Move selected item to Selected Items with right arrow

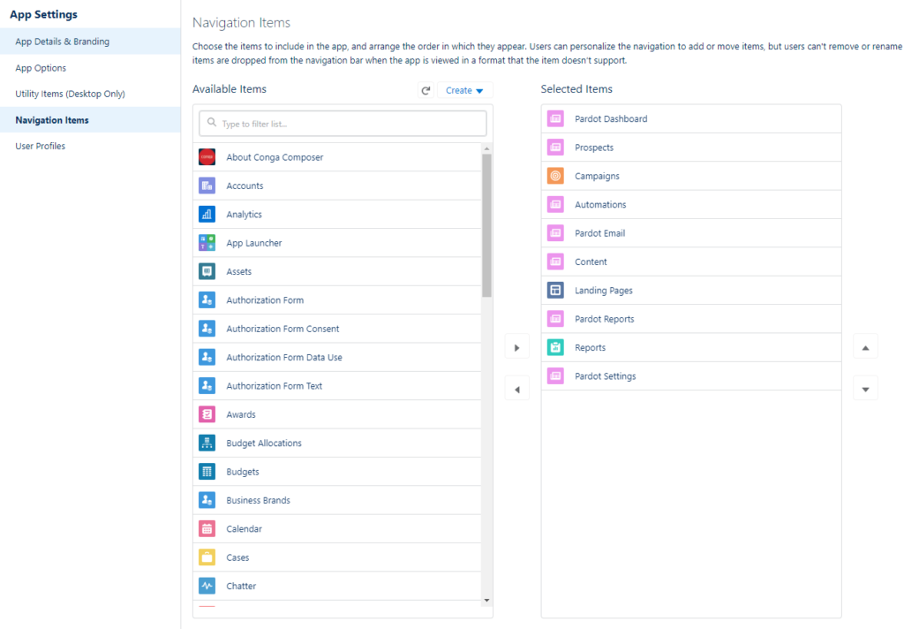click(517, 347)
